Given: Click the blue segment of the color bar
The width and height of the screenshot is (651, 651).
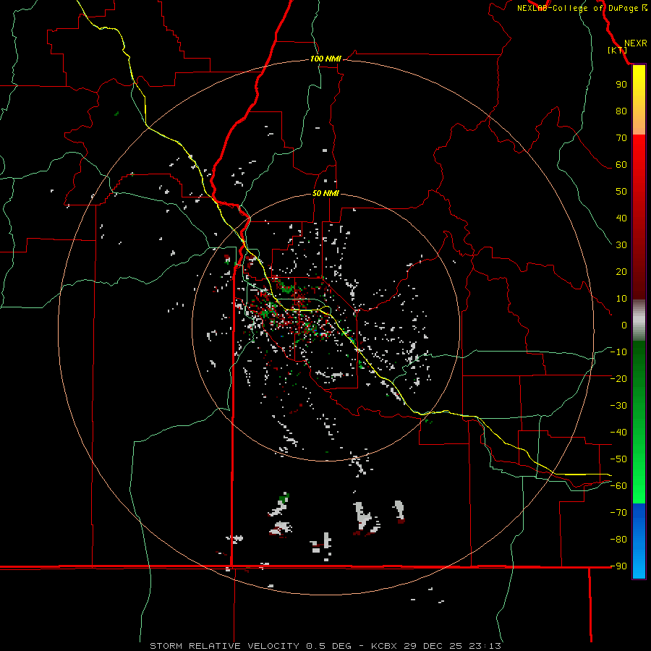Looking at the screenshot, I should coord(639,541).
